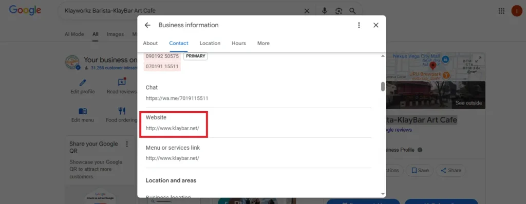This screenshot has width=526, height=204.
Task: Click the Business Profile info icon
Action: pos(420,150)
